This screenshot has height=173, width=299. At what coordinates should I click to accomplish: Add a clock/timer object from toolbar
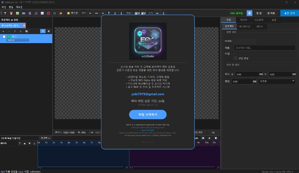pos(11,13)
